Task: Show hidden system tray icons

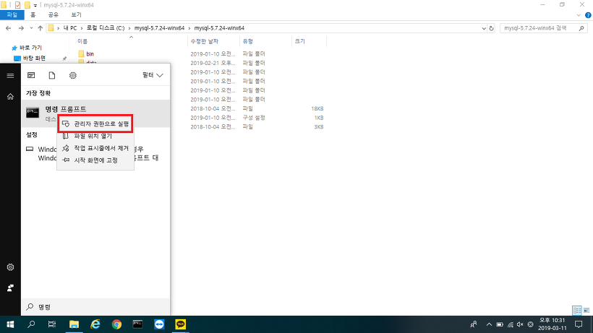Action: click(489, 324)
